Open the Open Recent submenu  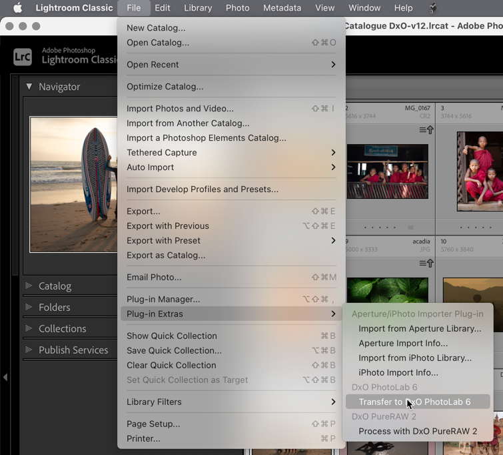pos(231,65)
